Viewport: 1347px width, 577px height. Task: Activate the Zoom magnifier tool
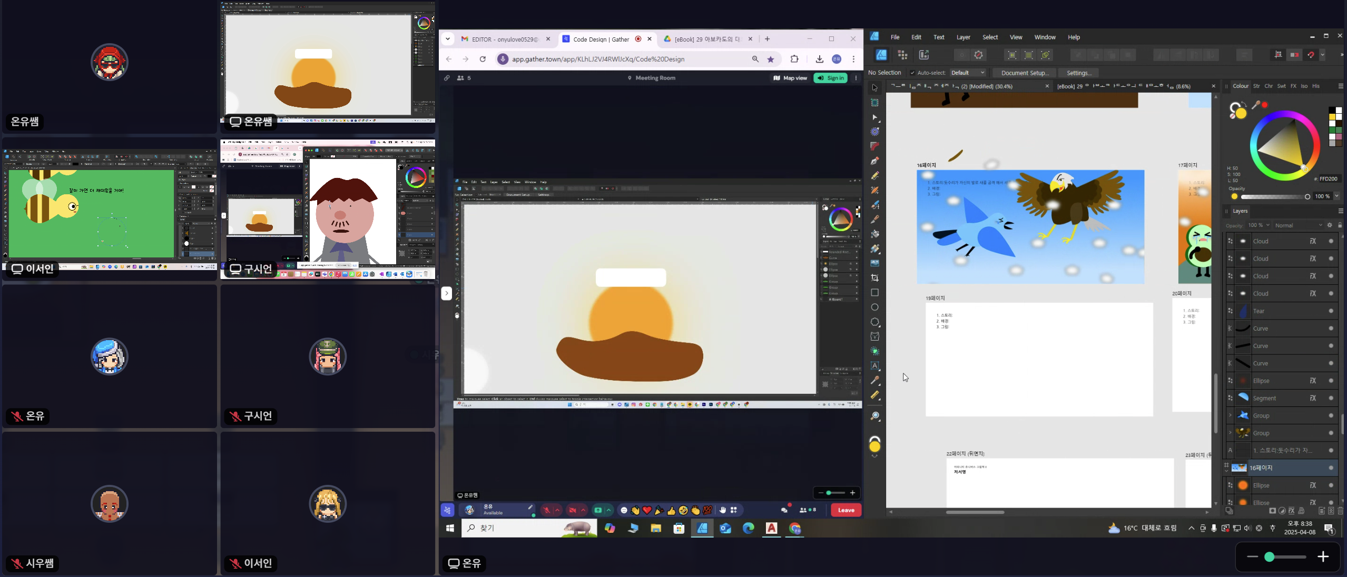tap(874, 416)
